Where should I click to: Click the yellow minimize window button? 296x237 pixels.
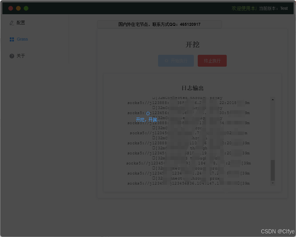(18, 8)
